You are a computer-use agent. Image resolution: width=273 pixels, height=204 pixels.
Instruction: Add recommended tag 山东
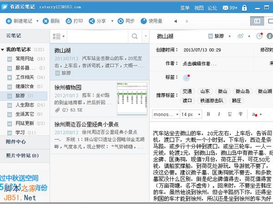click(x=205, y=92)
